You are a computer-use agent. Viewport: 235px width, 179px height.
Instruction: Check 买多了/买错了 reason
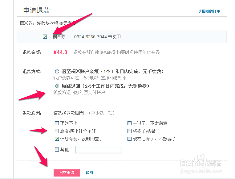click(129, 131)
